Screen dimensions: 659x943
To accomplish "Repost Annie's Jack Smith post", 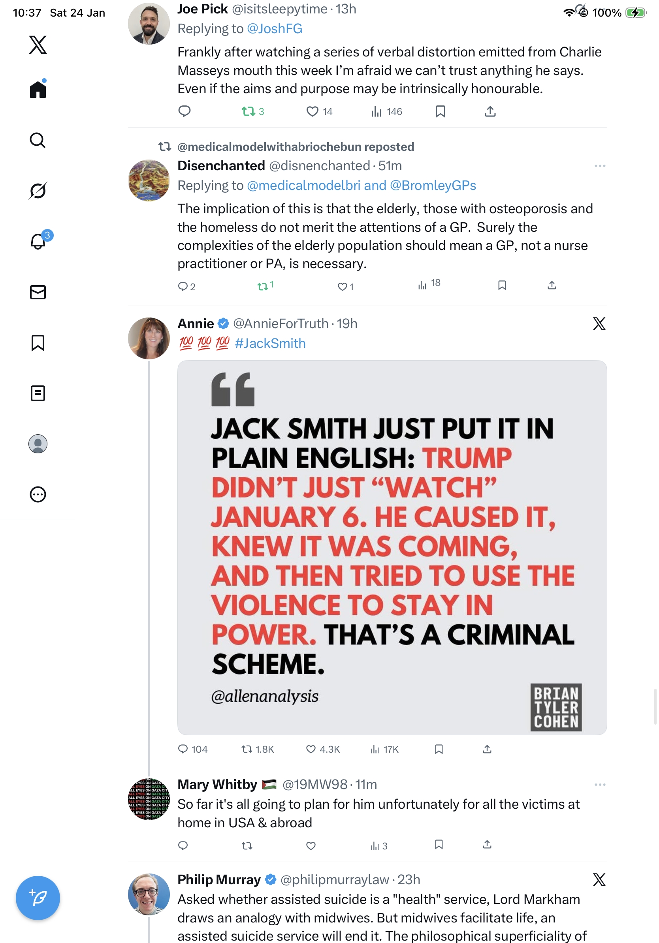I will click(x=247, y=749).
